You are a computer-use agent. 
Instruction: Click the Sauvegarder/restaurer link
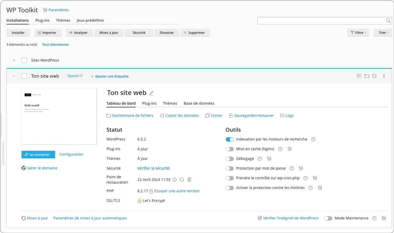point(251,116)
